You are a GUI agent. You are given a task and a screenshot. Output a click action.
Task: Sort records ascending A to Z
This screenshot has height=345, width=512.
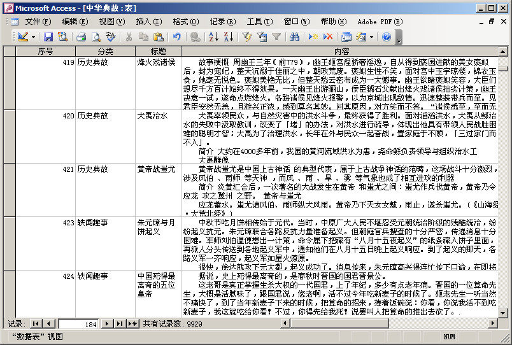click(x=213, y=37)
